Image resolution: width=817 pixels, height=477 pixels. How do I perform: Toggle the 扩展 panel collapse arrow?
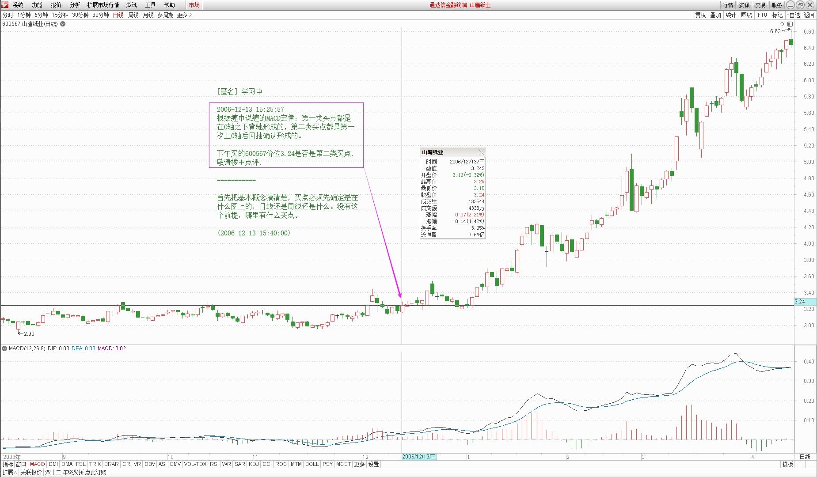pos(15,472)
